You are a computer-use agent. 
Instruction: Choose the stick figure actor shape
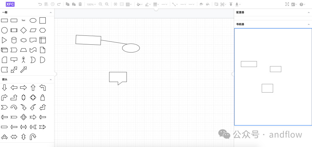(x=23, y=60)
